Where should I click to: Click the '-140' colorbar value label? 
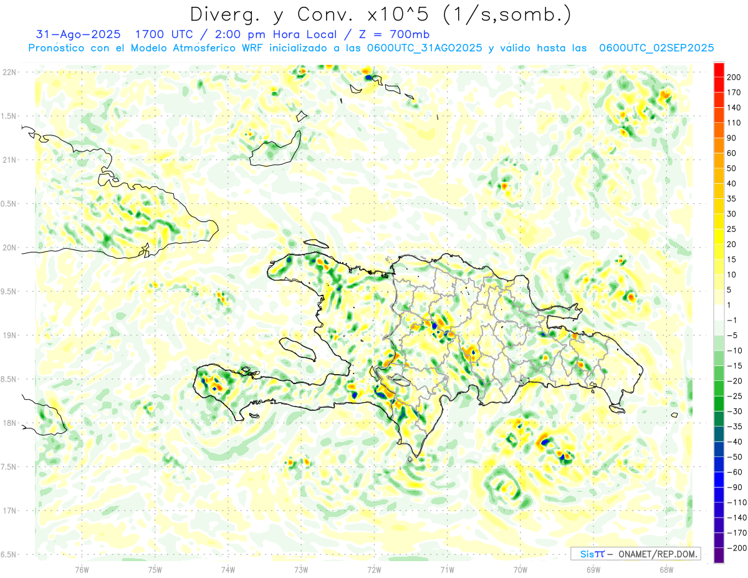coord(736,518)
